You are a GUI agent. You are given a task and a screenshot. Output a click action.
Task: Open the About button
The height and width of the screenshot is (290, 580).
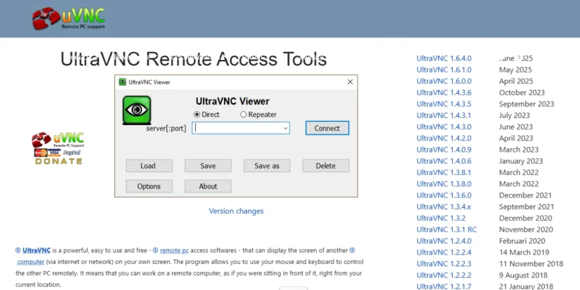(208, 186)
